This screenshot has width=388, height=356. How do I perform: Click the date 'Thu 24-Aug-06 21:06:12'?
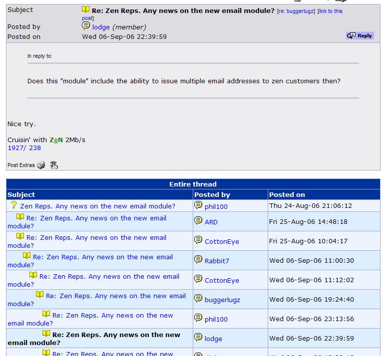311,206
